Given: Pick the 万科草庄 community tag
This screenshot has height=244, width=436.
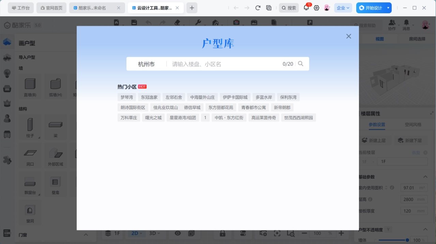Looking at the screenshot, I should pyautogui.click(x=129, y=118).
